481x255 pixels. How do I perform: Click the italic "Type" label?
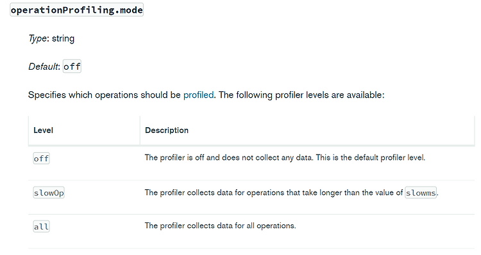[37, 38]
